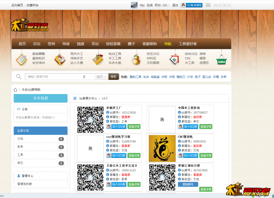Image resolution: width=274 pixels, height=198 pixels.
Task: Open the 工具爱好者 nav item
Action: (x=188, y=44)
